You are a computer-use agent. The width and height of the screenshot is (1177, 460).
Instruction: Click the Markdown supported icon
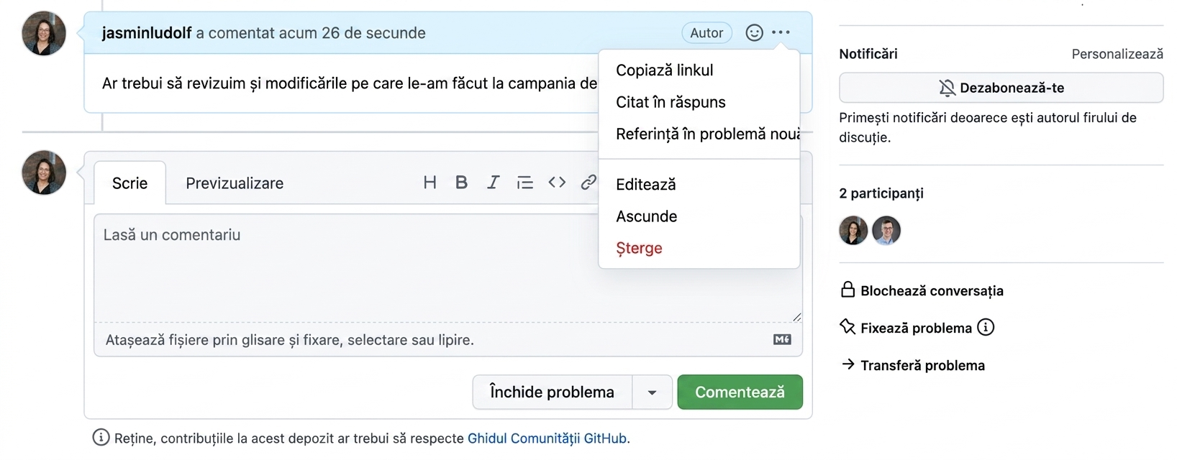[782, 339]
